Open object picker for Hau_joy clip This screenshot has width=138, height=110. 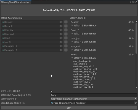click(x=61, y=30)
